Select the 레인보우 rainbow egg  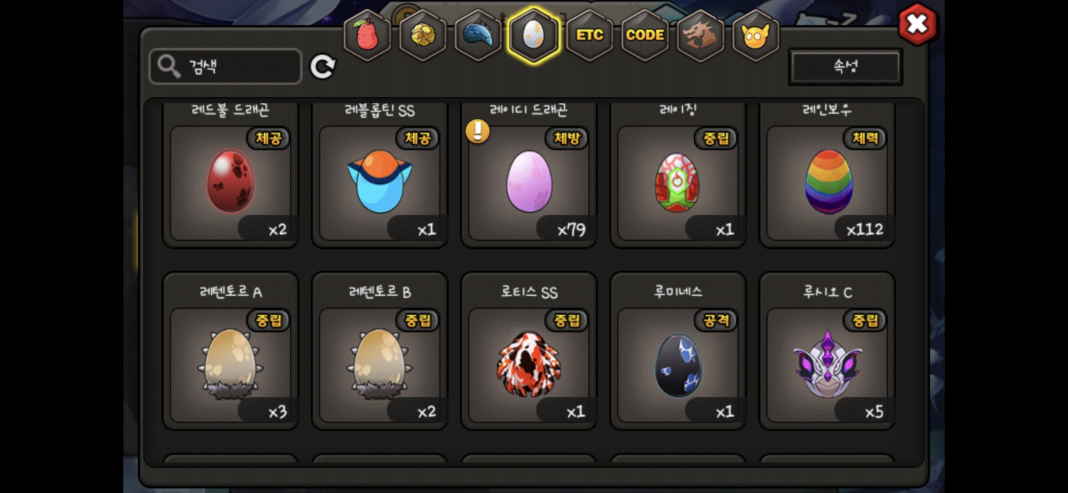pyautogui.click(x=827, y=176)
